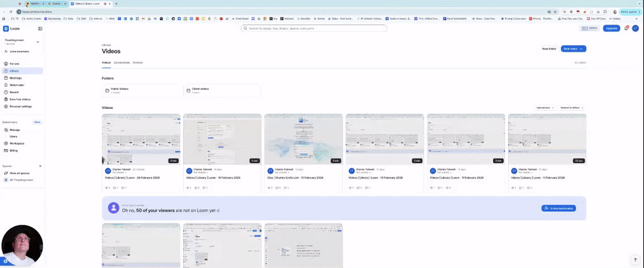Open the Newest to Oldest sort dropdown
Image resolution: width=644 pixels, height=268 pixels.
coord(572,108)
